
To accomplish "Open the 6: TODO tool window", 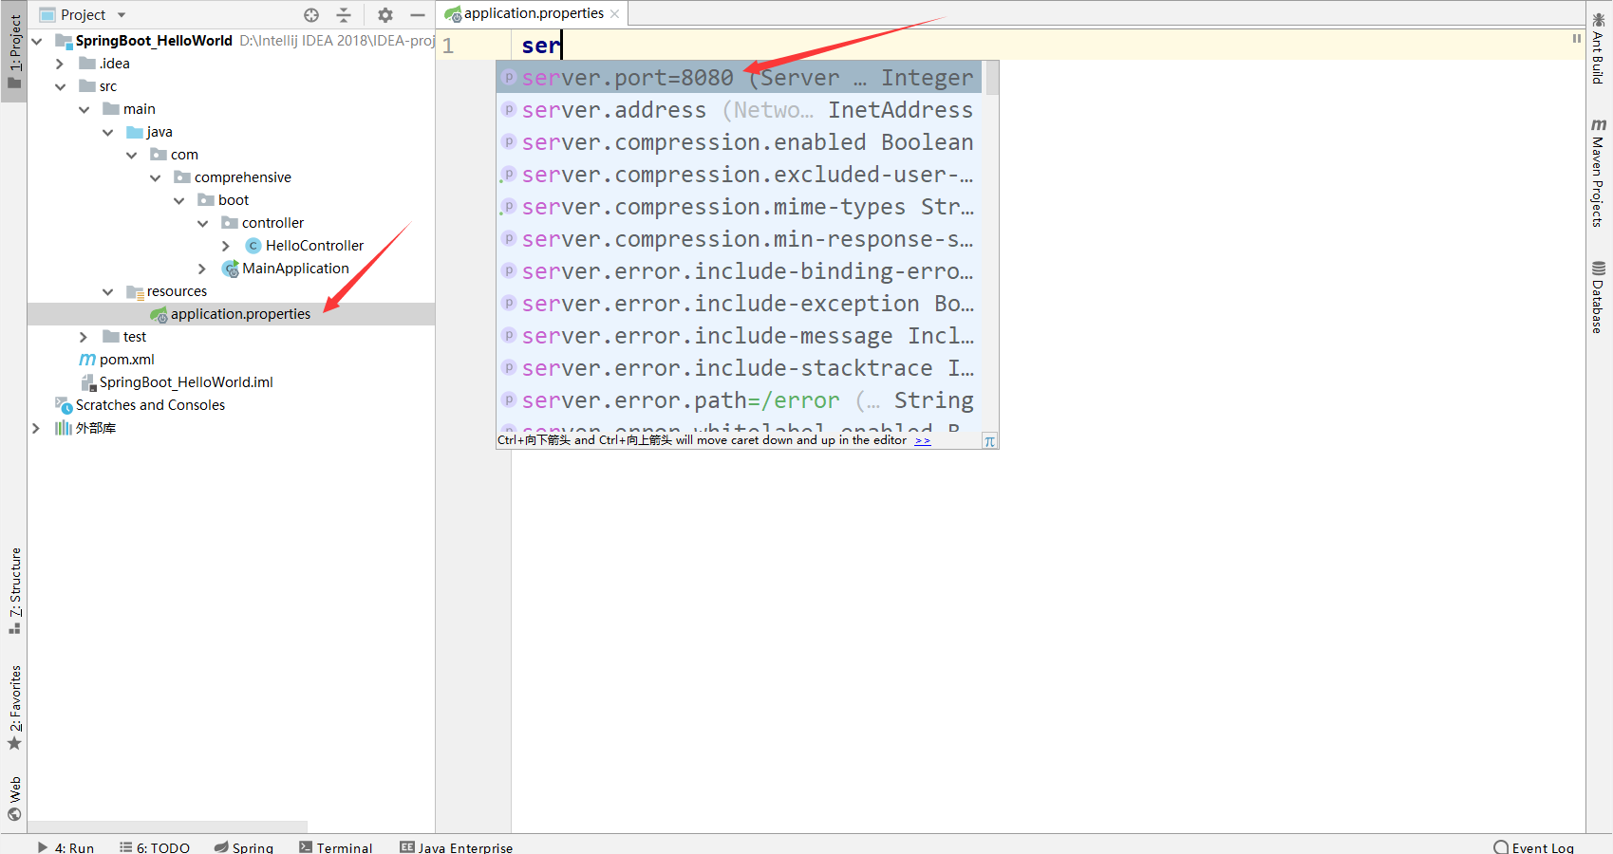I will pyautogui.click(x=155, y=846).
